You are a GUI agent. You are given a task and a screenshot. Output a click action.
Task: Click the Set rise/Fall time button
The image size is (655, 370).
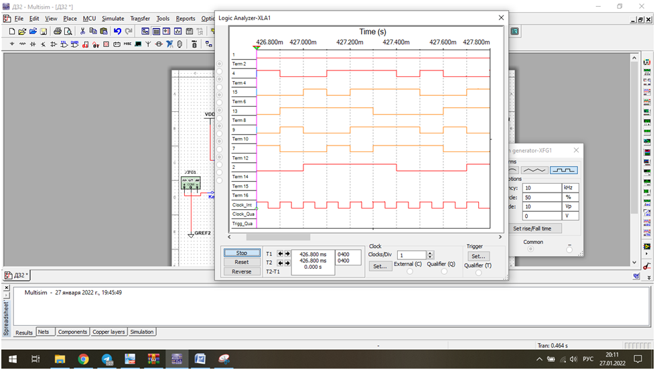tap(532, 229)
